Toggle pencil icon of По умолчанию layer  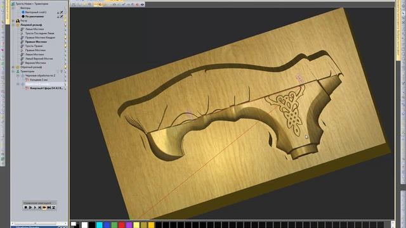(62, 16)
